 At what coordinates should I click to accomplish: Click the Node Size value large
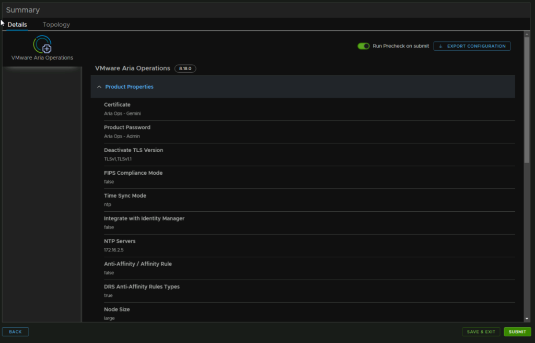pyautogui.click(x=109, y=318)
